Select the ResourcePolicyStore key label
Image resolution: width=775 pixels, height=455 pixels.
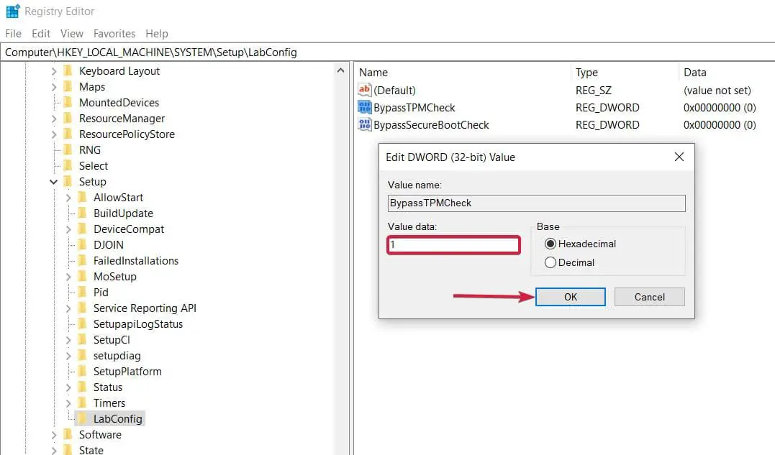click(x=127, y=134)
